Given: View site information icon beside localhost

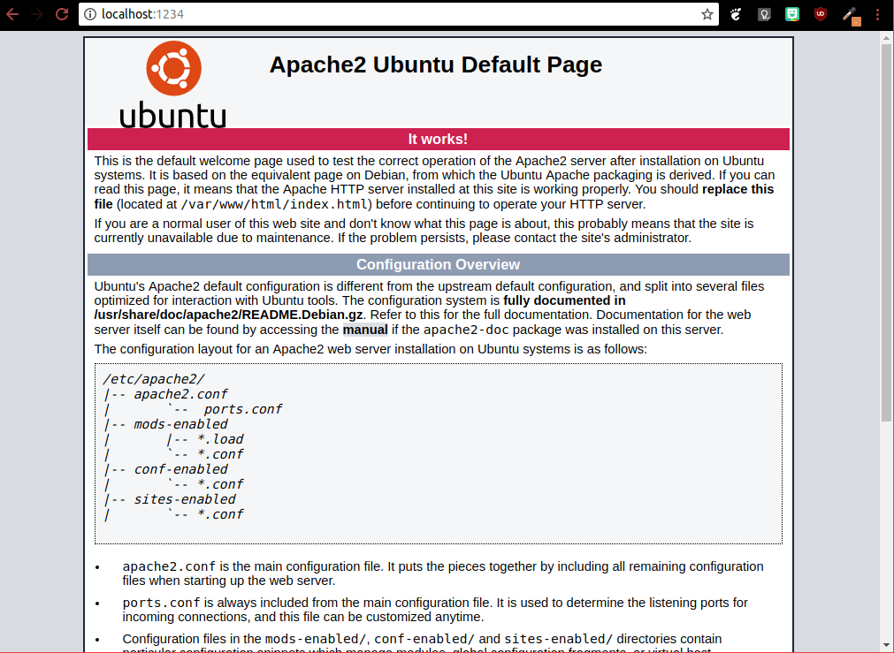Looking at the screenshot, I should pyautogui.click(x=90, y=14).
